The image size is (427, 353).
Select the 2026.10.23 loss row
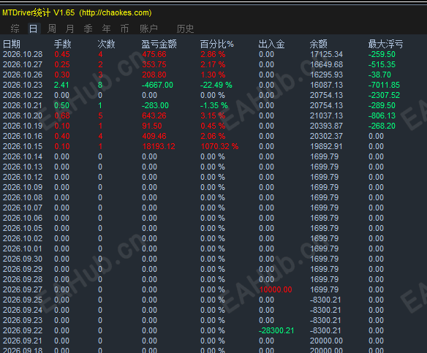213,85
